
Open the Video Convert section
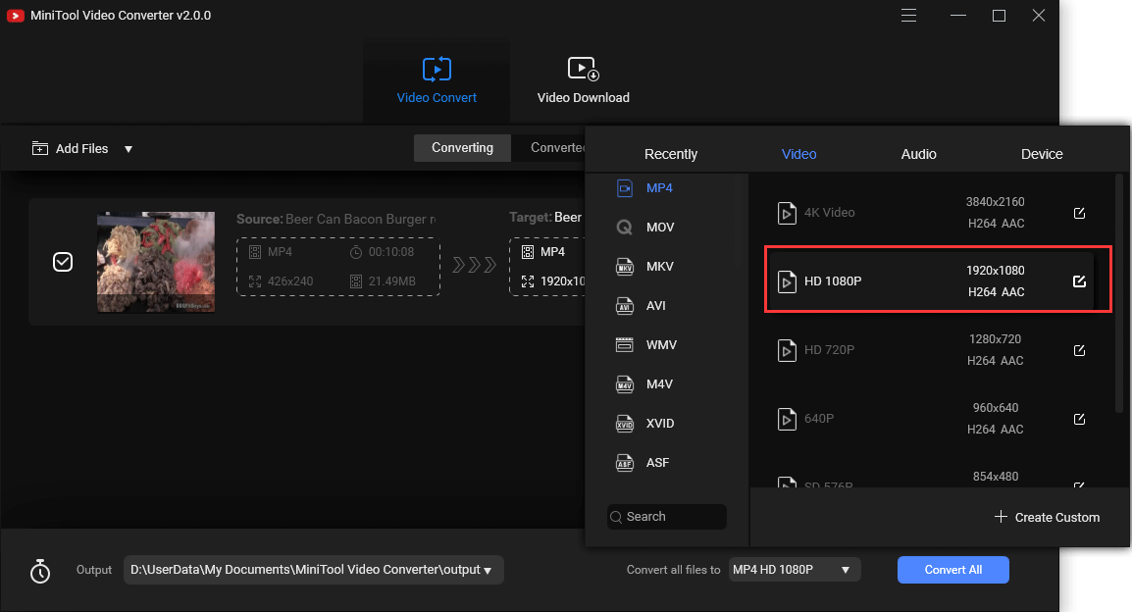(x=437, y=80)
